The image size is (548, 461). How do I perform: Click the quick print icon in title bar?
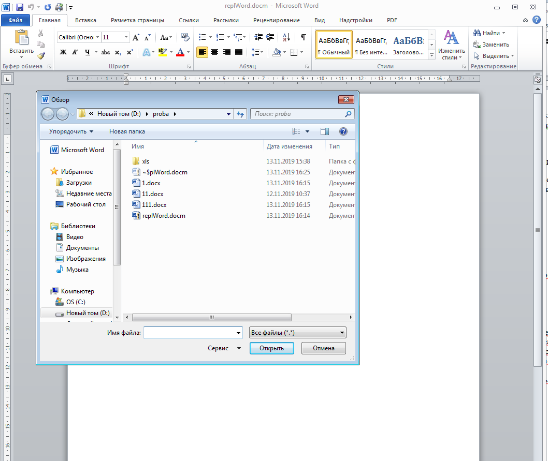pyautogui.click(x=59, y=7)
